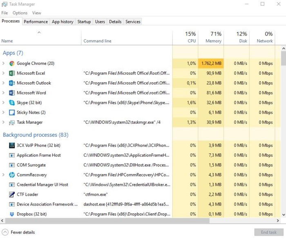Open the Startup tab
The height and width of the screenshot is (239, 286).
pyautogui.click(x=84, y=22)
